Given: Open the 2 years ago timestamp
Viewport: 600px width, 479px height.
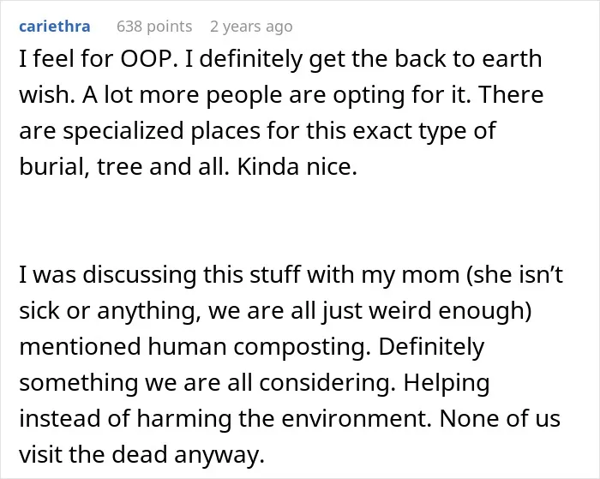Looking at the screenshot, I should [251, 27].
